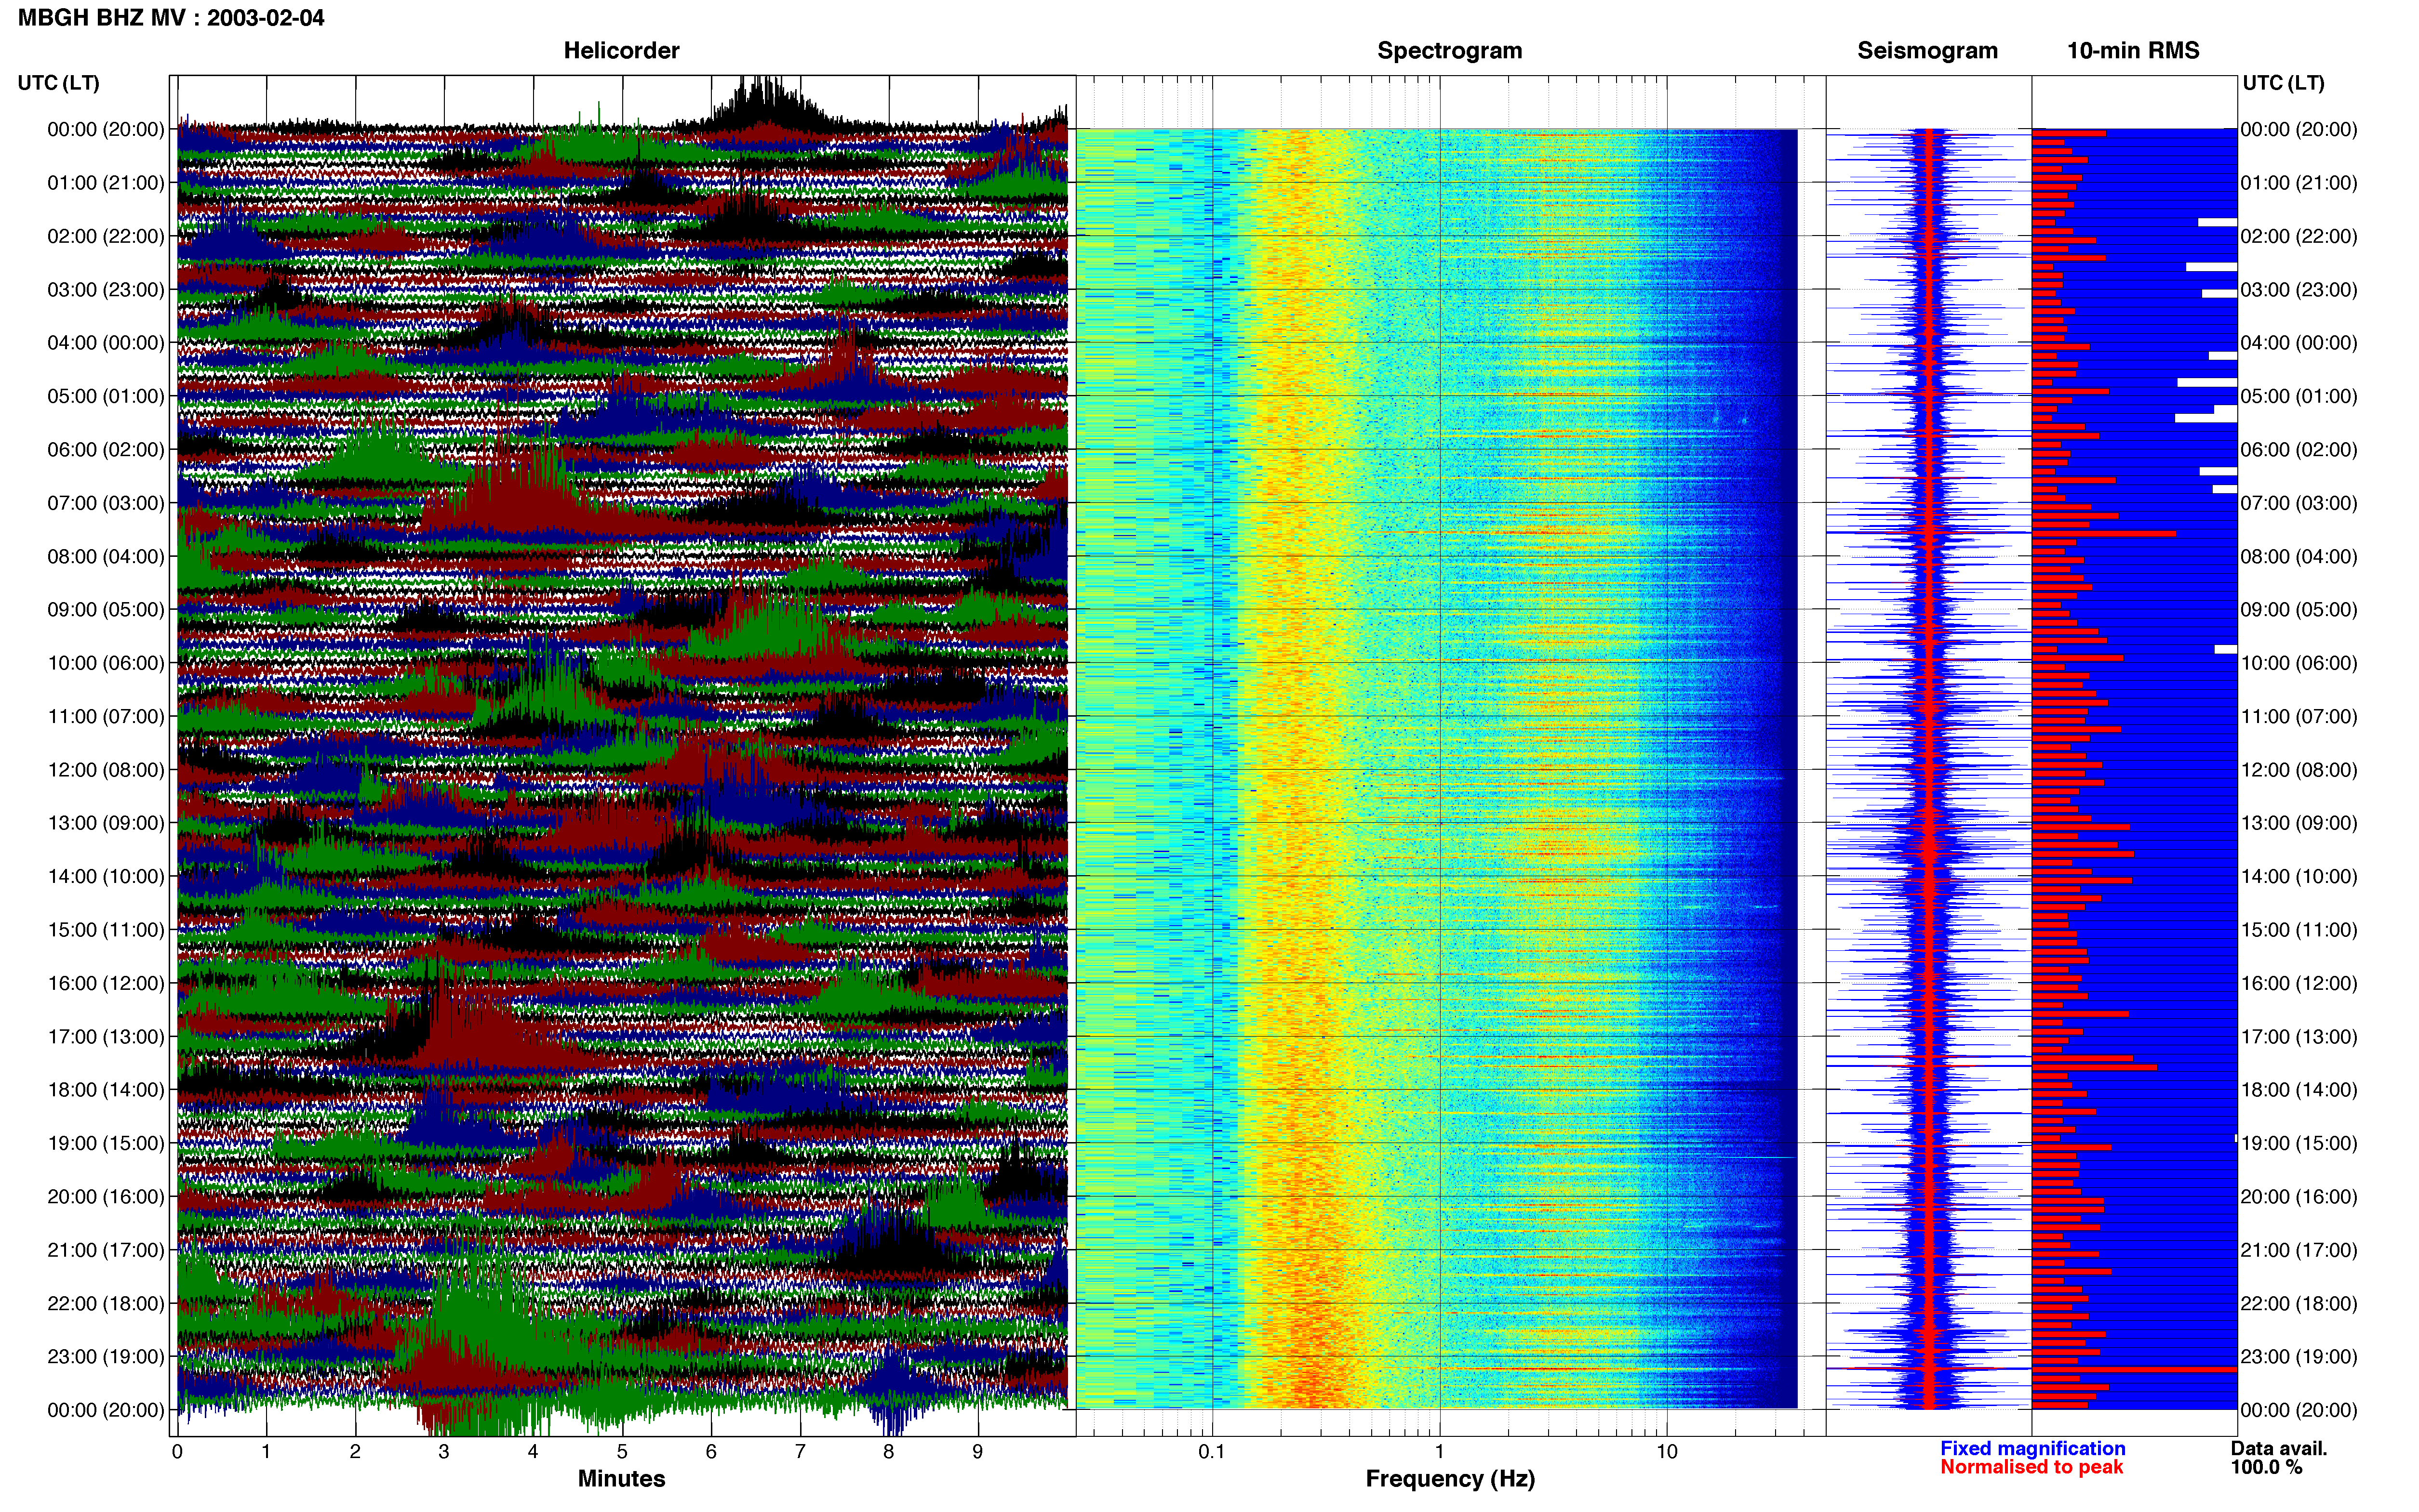This screenshot has height=1512, width=2419.
Task: Click the right time label '02:00 (22:00)'
Action: tap(2299, 236)
